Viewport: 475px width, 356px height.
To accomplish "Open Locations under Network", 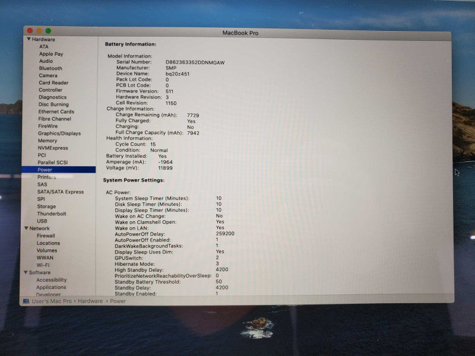I will pyautogui.click(x=48, y=243).
